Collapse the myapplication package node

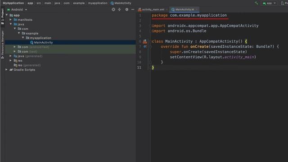click(23, 38)
